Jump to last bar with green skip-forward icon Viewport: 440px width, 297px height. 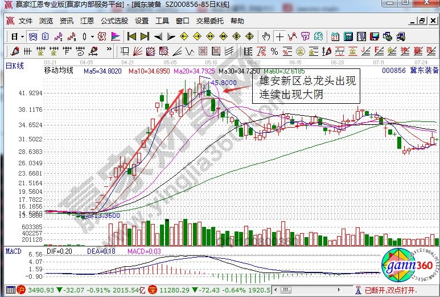[145, 36]
